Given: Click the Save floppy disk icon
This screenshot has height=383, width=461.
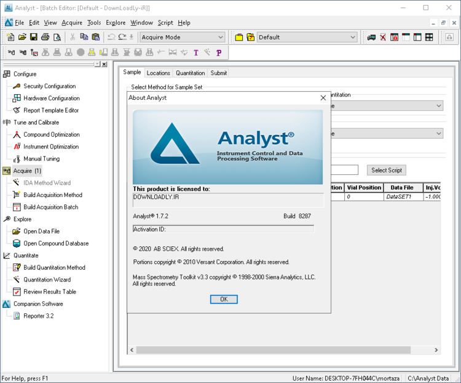Looking at the screenshot, I should (34, 37).
